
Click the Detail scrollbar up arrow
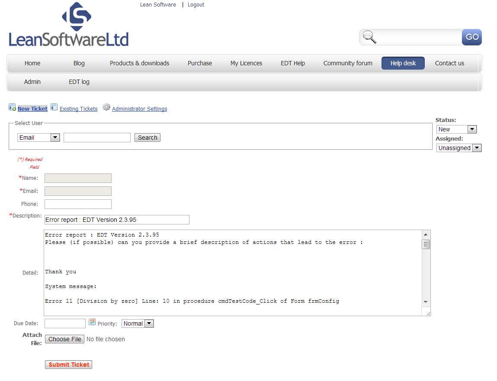426,234
